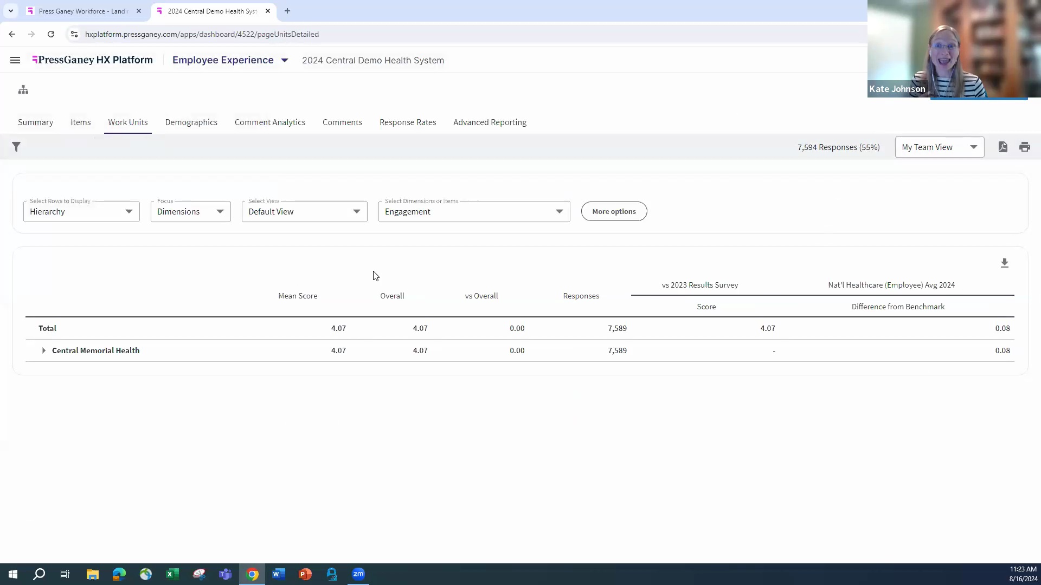Screen dimensions: 1041x585
Task: Expand the Central Memorial Health row
Action: click(43, 350)
